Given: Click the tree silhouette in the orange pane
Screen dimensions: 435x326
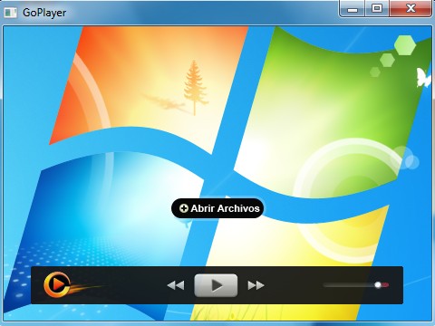Looking at the screenshot, I should point(194,88).
